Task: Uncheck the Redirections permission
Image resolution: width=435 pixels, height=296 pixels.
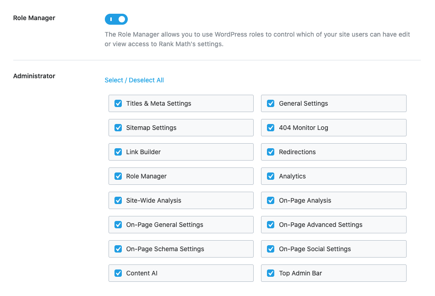Action: point(271,152)
